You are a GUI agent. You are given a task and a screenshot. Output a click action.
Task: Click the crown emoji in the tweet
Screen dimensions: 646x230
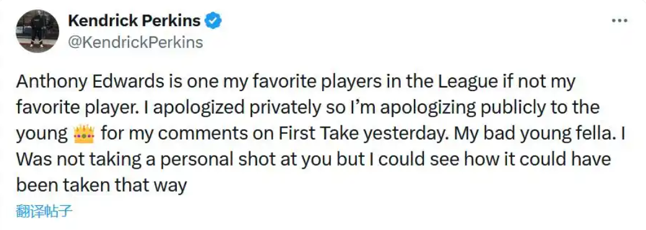click(84, 134)
